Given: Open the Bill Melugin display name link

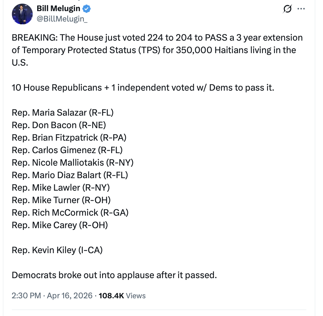Looking at the screenshot, I should [x=58, y=8].
